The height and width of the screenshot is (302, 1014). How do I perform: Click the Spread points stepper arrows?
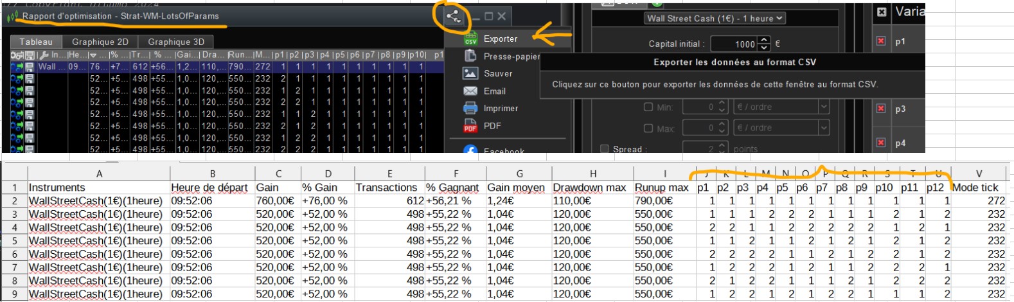click(x=722, y=148)
